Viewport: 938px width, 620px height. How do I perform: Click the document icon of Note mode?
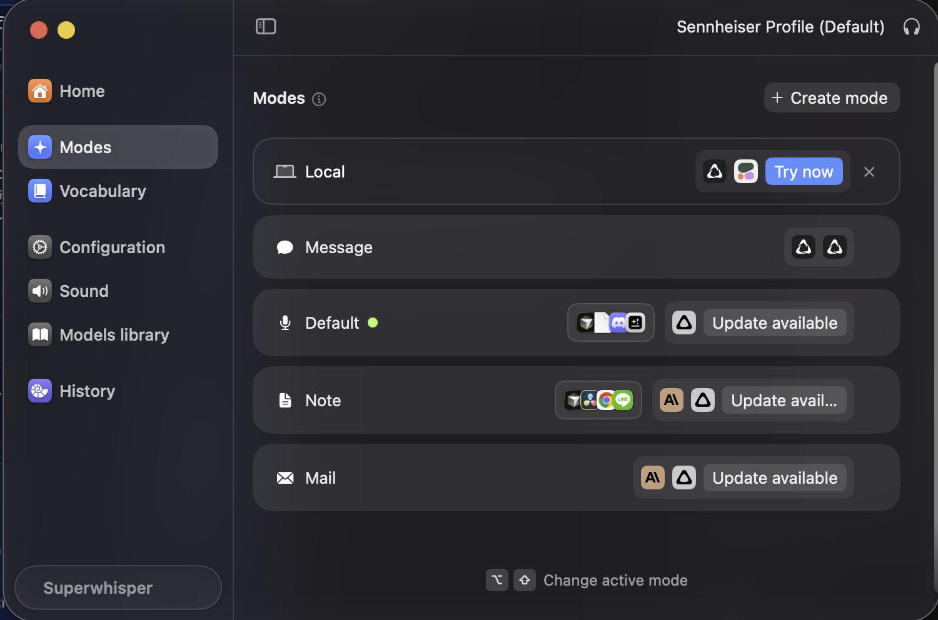click(285, 400)
